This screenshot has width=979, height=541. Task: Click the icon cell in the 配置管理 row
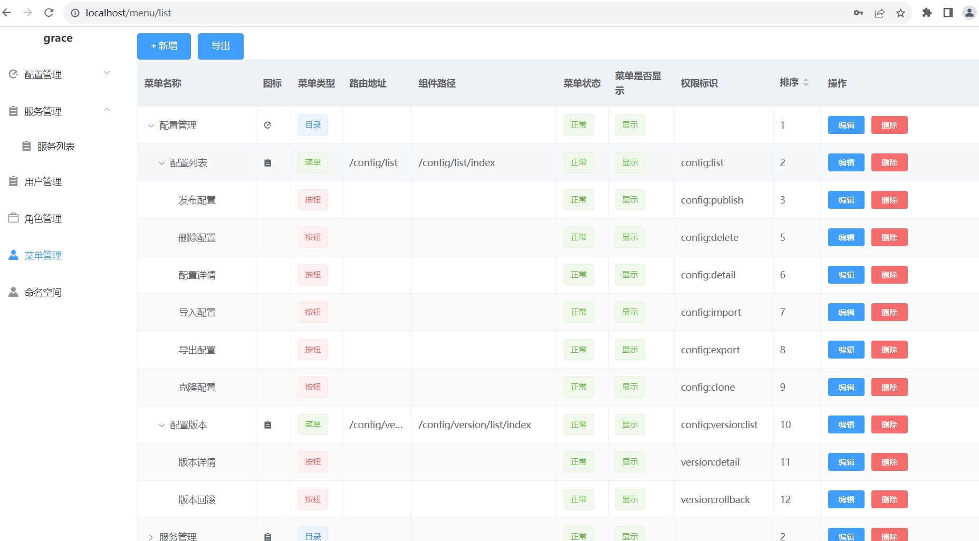tap(267, 125)
